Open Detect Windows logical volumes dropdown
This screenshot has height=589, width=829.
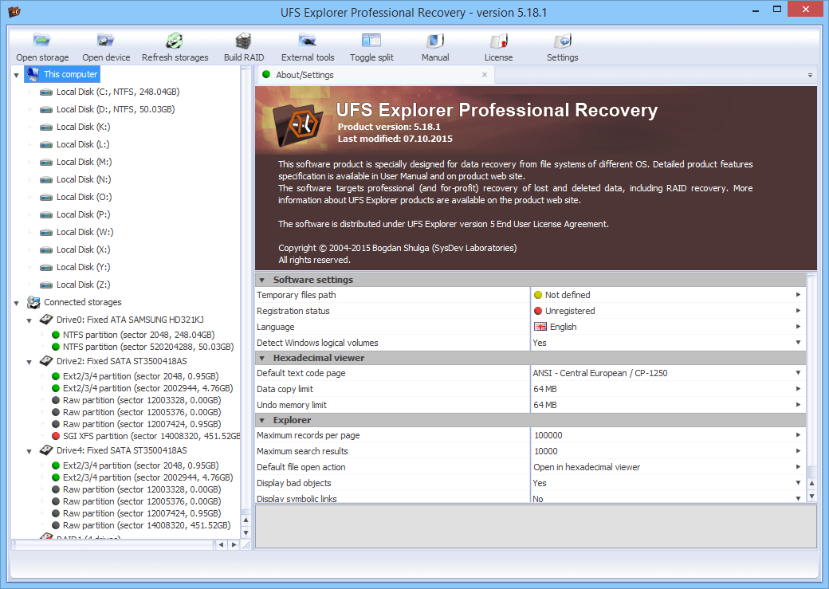pyautogui.click(x=799, y=343)
